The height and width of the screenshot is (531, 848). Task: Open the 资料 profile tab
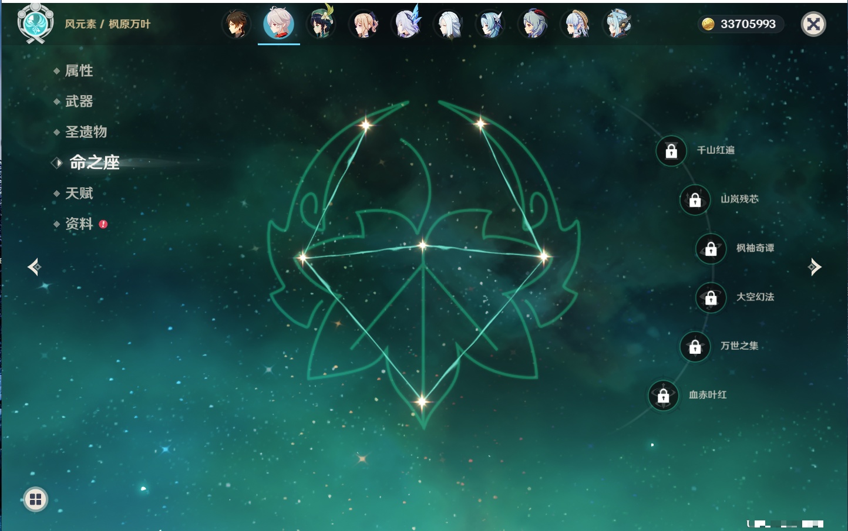pos(79,224)
